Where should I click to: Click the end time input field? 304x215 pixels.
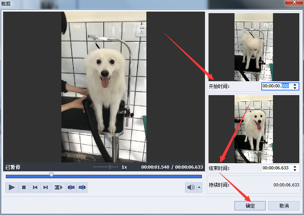(x=276, y=168)
